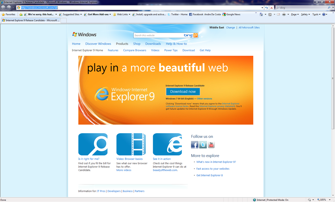
Task: Go back with the browser Back arrow
Action: (x=3, y=8)
